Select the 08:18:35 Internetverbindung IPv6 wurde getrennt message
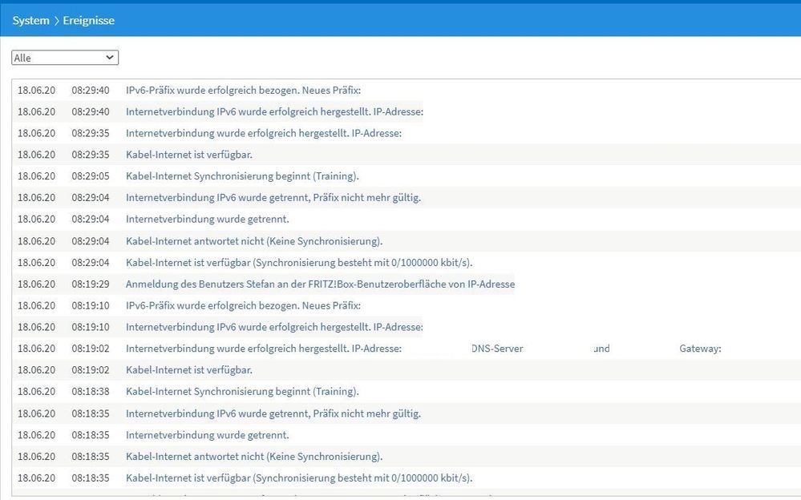The height and width of the screenshot is (500, 801). 273,413
